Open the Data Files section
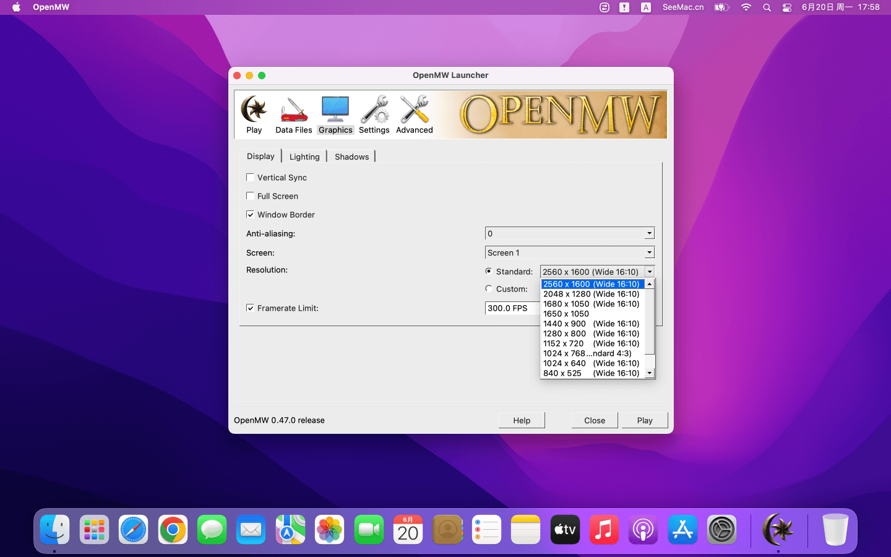 tap(294, 115)
